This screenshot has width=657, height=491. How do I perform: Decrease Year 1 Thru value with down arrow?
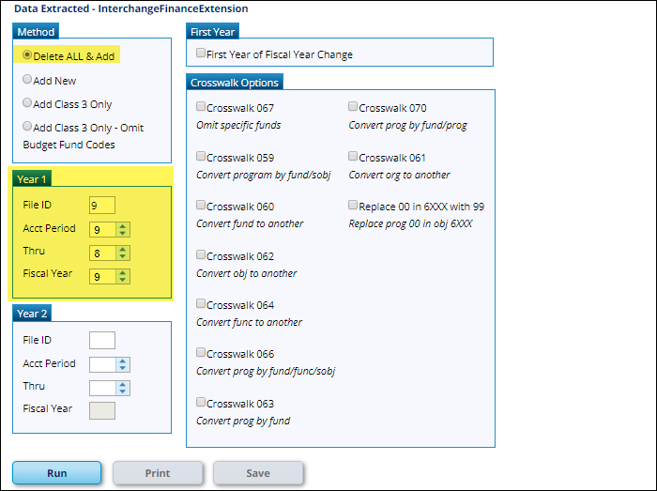(123, 256)
